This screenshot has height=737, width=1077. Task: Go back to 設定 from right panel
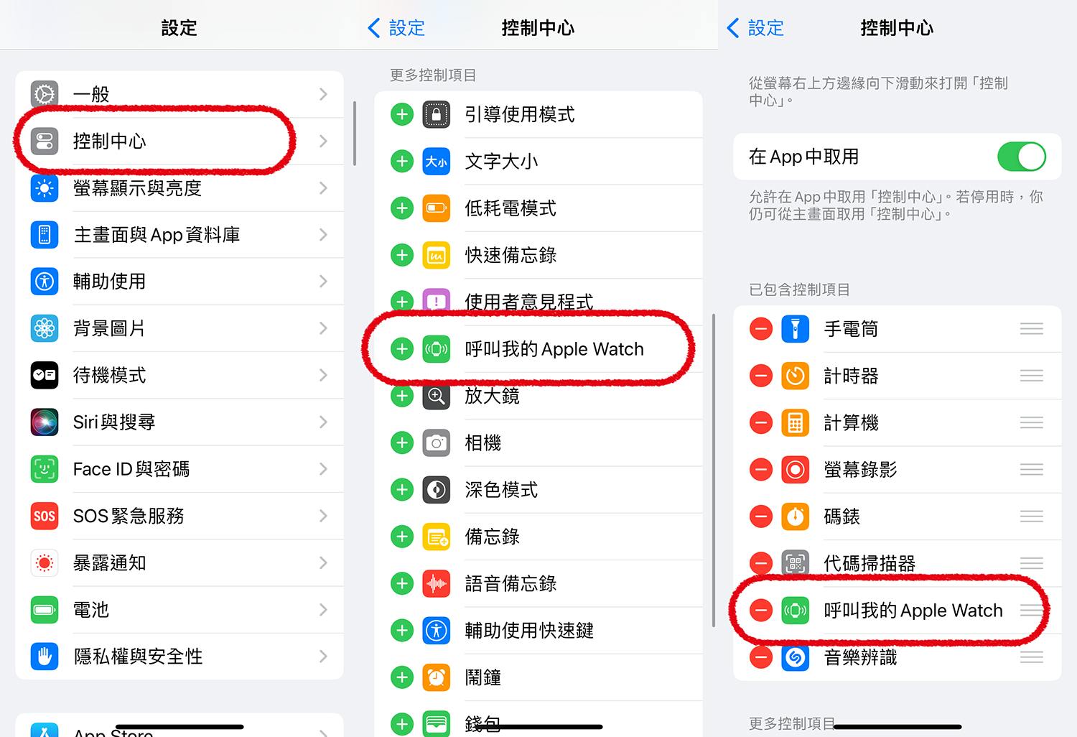click(x=755, y=28)
